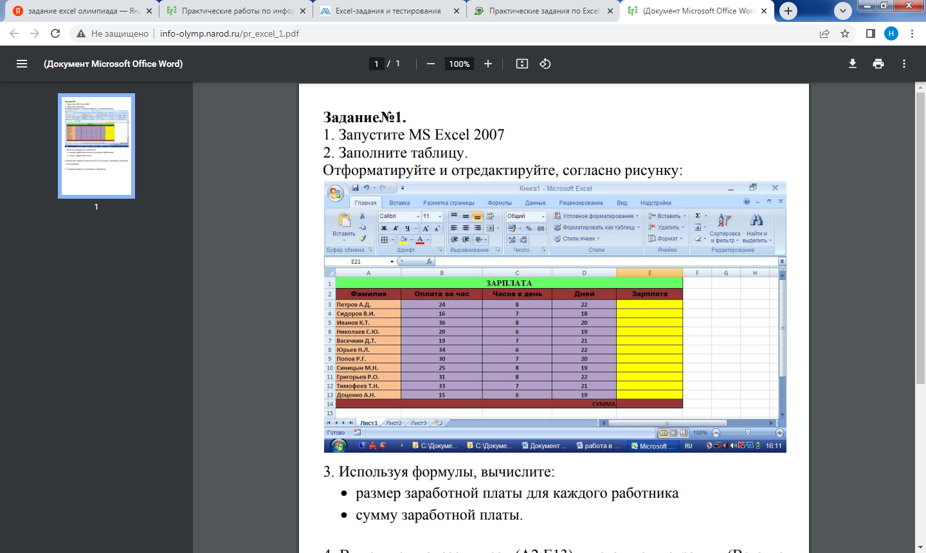Click Excel save icon in picture
Screen dimensions: 926x553
coord(355,188)
